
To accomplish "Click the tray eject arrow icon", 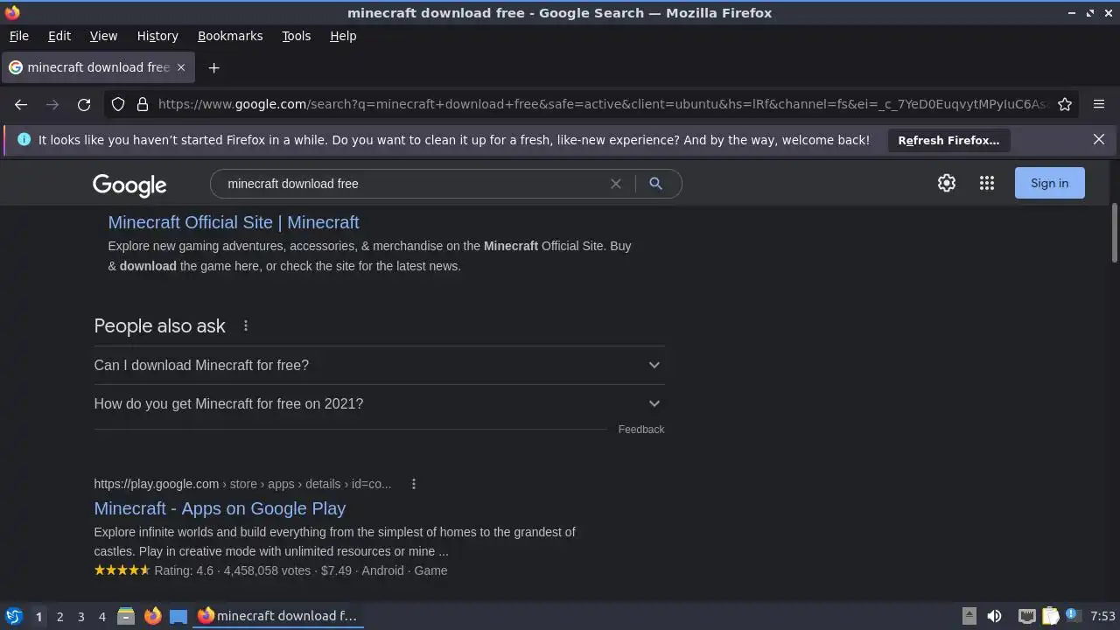I will [969, 616].
